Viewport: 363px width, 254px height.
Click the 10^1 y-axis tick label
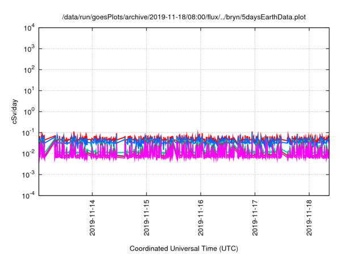tap(29, 91)
